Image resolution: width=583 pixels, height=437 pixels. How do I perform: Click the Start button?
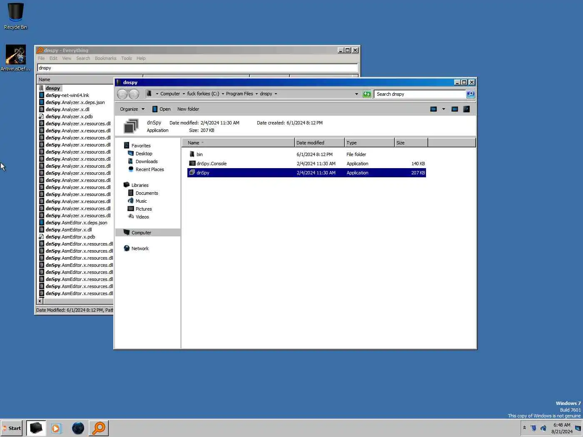(x=12, y=428)
